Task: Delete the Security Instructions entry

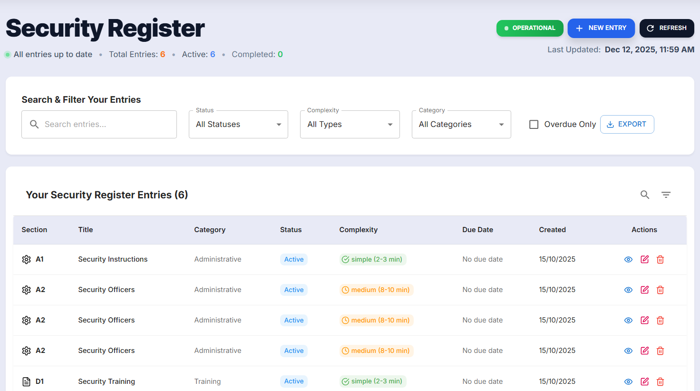Action: tap(660, 259)
